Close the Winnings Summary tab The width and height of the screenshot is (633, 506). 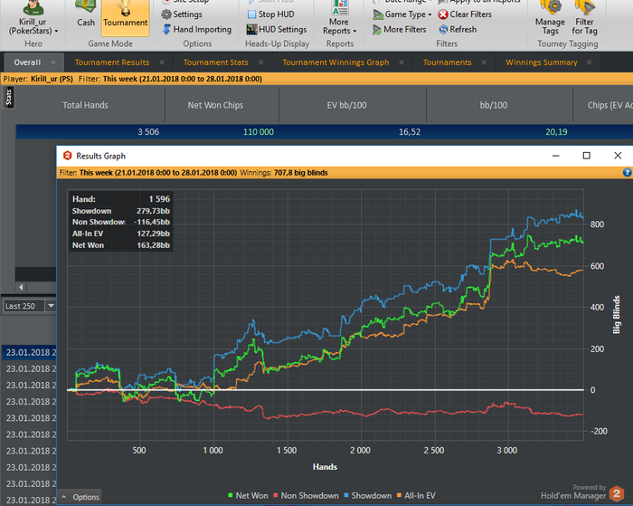[x=590, y=62]
